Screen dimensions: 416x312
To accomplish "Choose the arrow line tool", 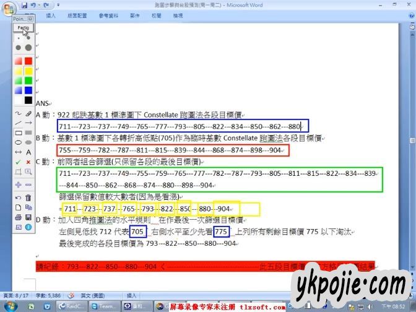I will (28, 123).
